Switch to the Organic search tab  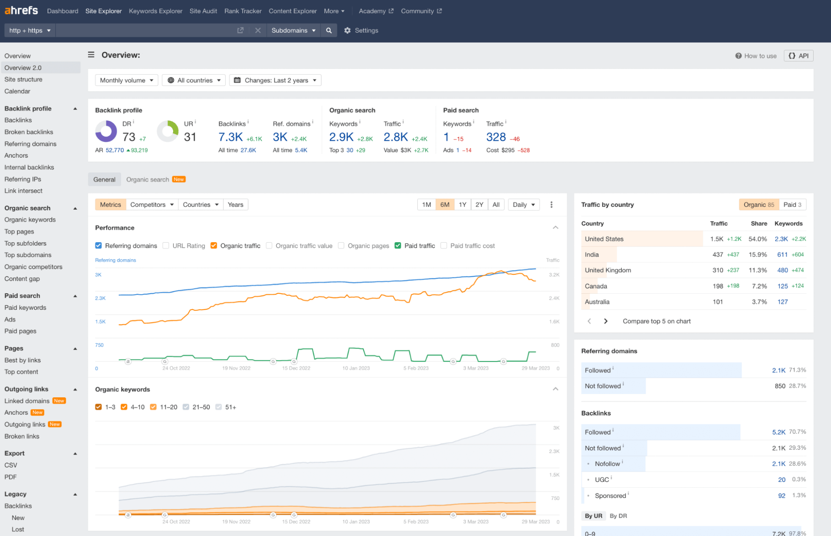pyautogui.click(x=148, y=180)
